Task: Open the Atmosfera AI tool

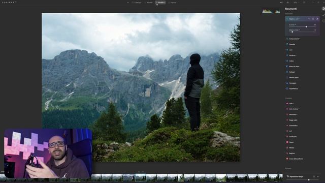Action: coord(292,114)
